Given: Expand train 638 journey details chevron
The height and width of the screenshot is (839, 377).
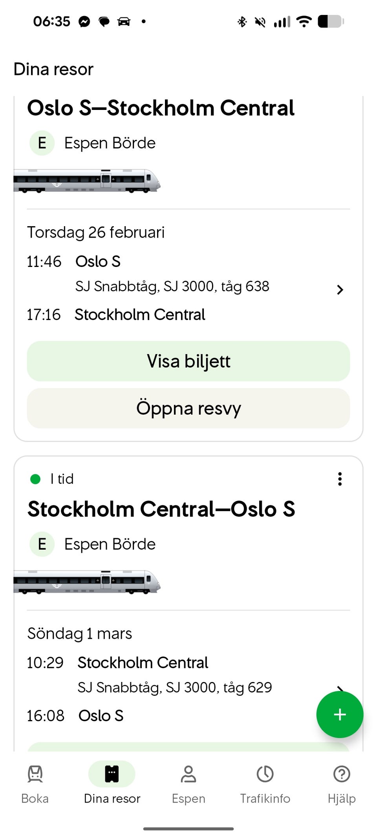Looking at the screenshot, I should point(340,290).
